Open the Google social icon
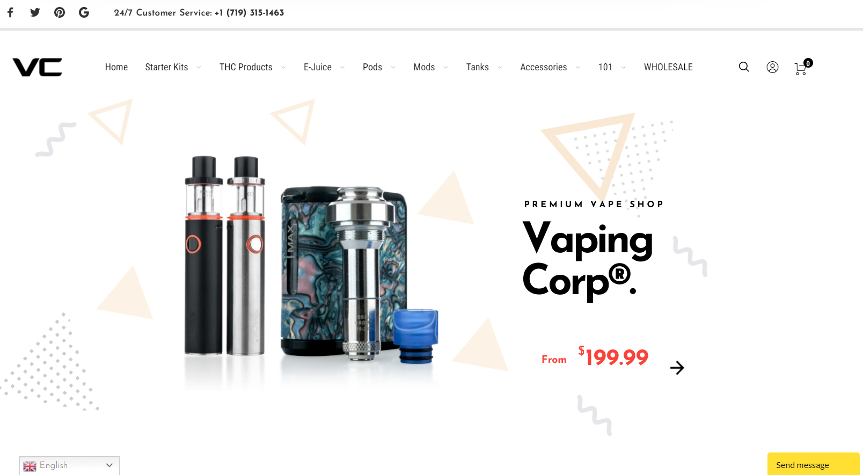The image size is (863, 475). (84, 12)
